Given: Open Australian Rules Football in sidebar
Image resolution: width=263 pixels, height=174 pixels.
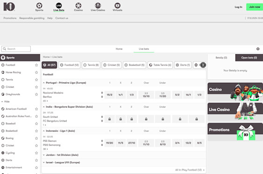Looking at the screenshot, I should 18,116.
